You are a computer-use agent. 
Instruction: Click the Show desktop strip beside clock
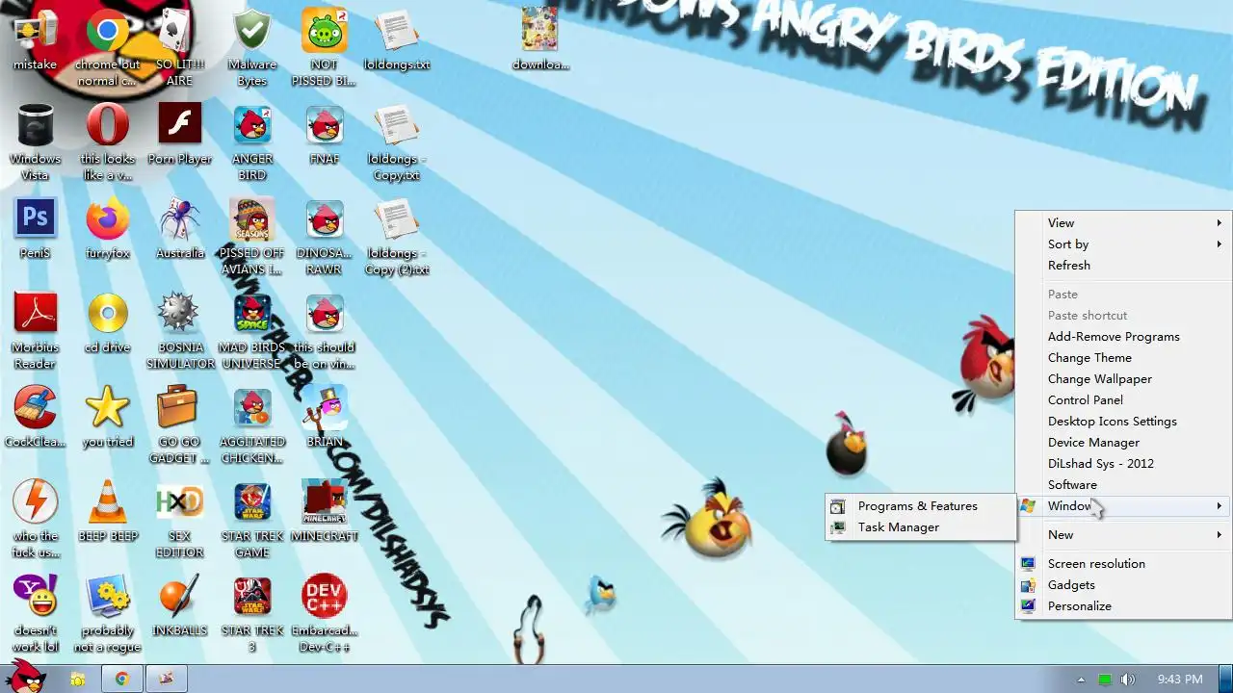click(x=1225, y=679)
